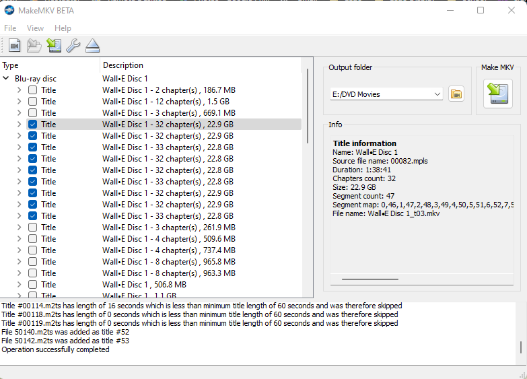The width and height of the screenshot is (527, 379).
Task: Click the Open files folder toolbar icon
Action: (34, 46)
